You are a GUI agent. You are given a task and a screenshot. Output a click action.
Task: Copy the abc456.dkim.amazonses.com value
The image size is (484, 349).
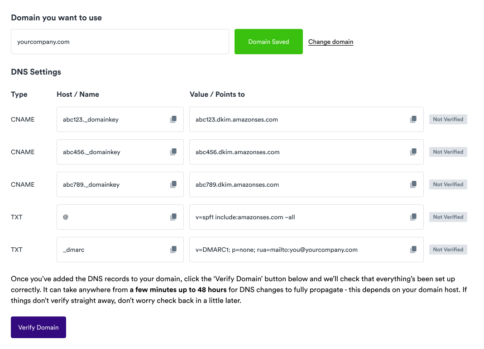click(x=413, y=152)
